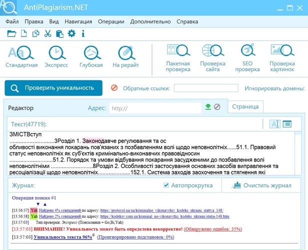Open the Файл menu
The height and width of the screenshot is (250, 308).
pos(12,21)
